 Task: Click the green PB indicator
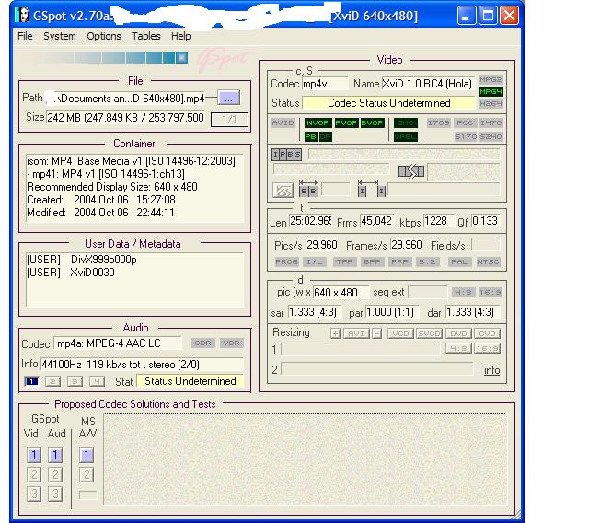pyautogui.click(x=311, y=137)
